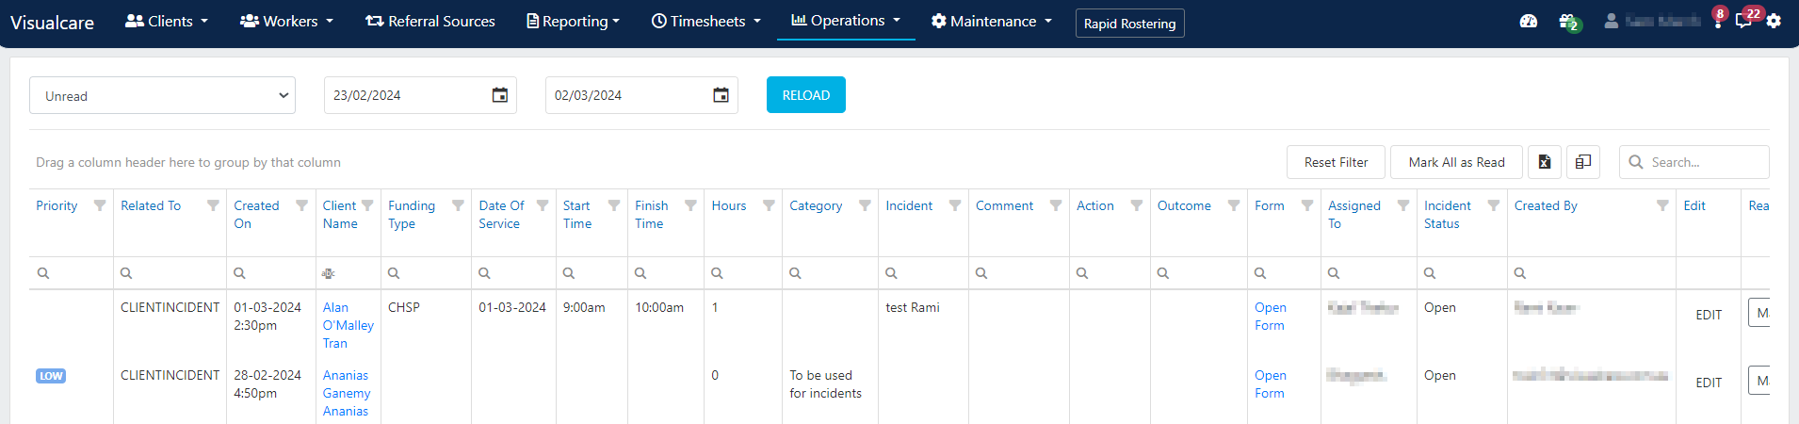Open the Comment column filter funnel
The image size is (1799, 424).
point(1056,205)
